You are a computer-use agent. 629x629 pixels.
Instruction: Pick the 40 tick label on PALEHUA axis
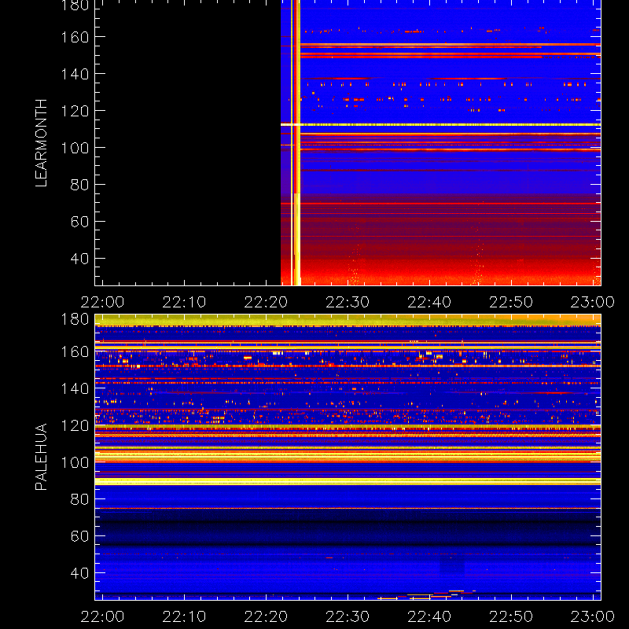tap(79, 573)
